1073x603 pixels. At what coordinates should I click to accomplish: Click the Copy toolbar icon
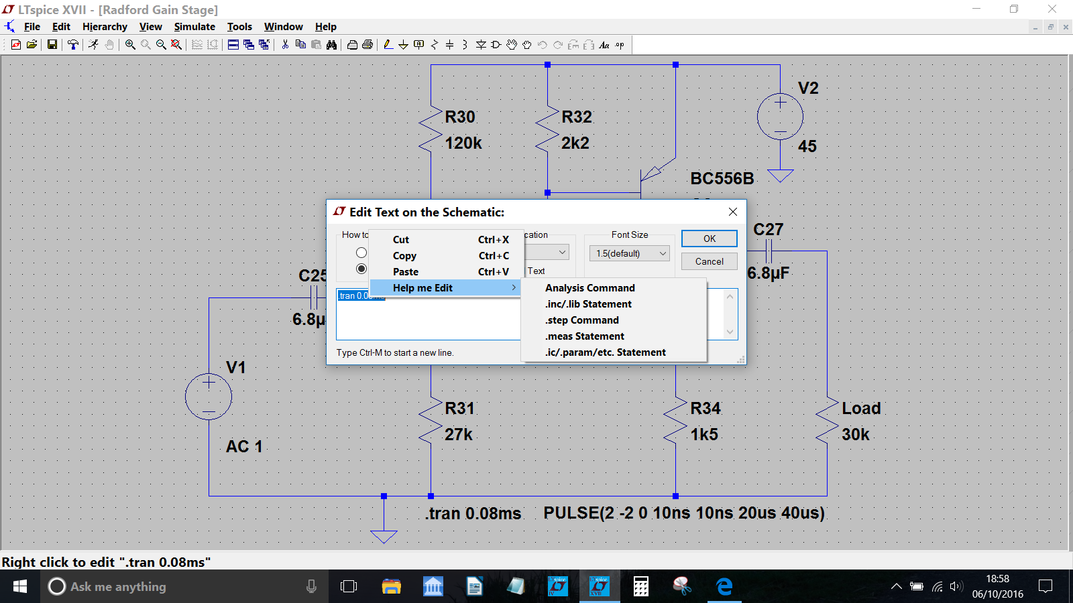click(x=300, y=45)
